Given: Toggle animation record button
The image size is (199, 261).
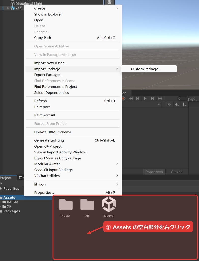Looking at the screenshot, I should coord(123,99).
